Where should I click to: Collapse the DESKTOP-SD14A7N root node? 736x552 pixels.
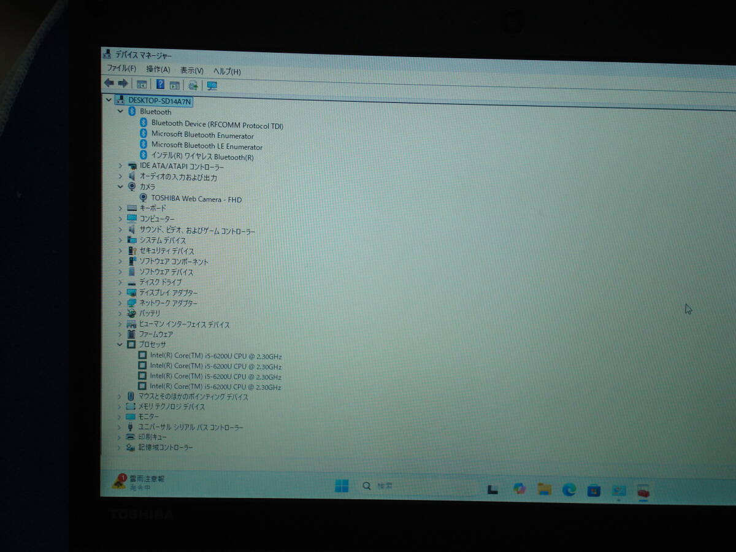tap(109, 99)
